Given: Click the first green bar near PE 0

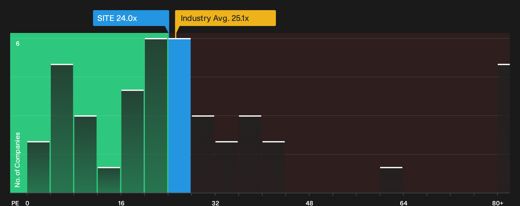Looking at the screenshot, I should pos(38,167).
